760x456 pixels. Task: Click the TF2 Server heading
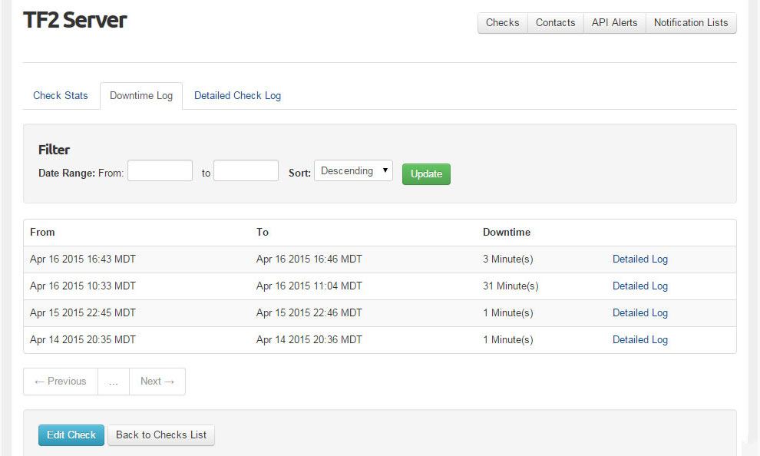coord(75,21)
